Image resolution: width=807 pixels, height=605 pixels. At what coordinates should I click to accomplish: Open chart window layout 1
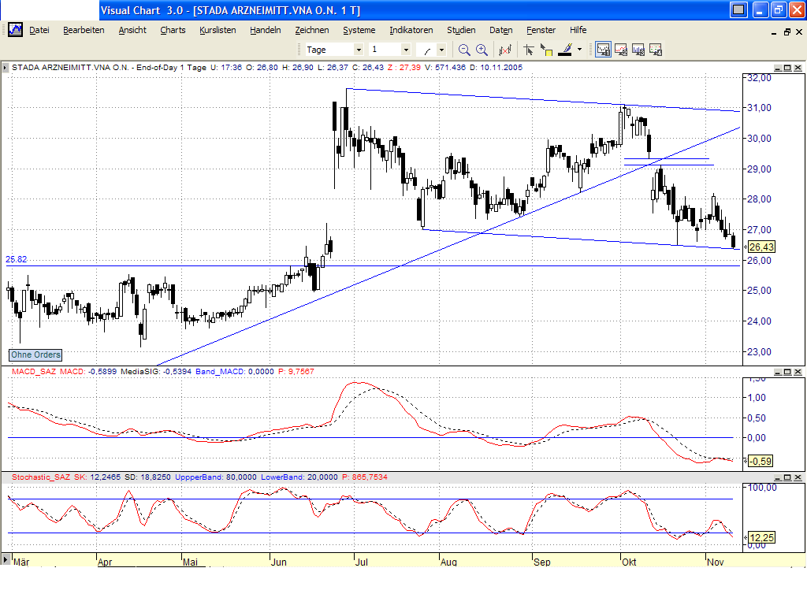[603, 49]
